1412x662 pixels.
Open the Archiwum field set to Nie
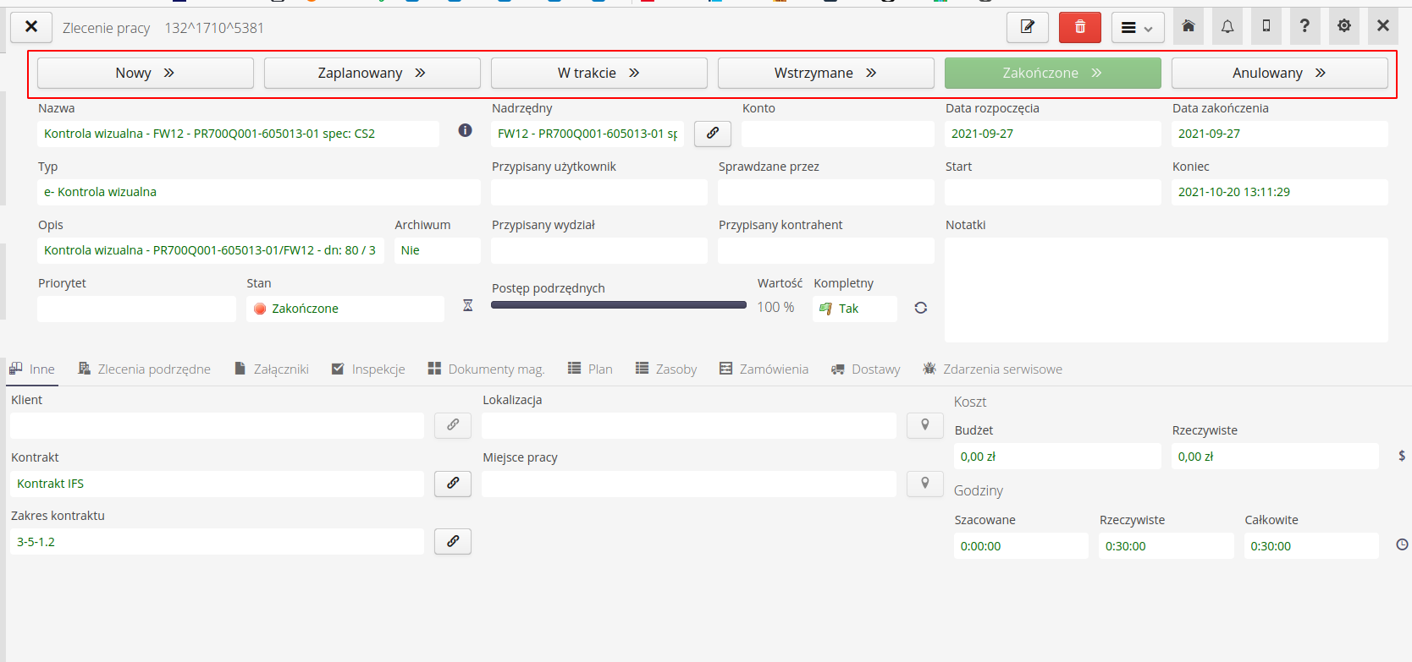tap(437, 250)
